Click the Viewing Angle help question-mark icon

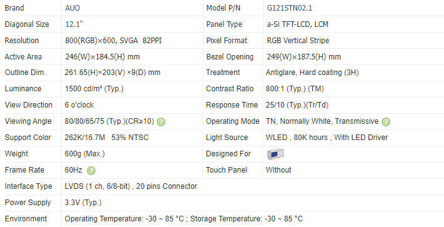tap(161, 122)
